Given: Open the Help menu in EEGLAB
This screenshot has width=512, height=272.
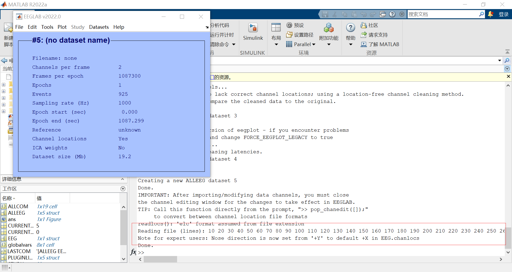Looking at the screenshot, I should (x=119, y=27).
